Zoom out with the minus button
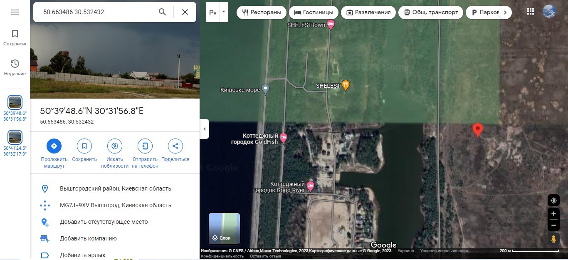This screenshot has width=568, height=260. pyautogui.click(x=553, y=226)
